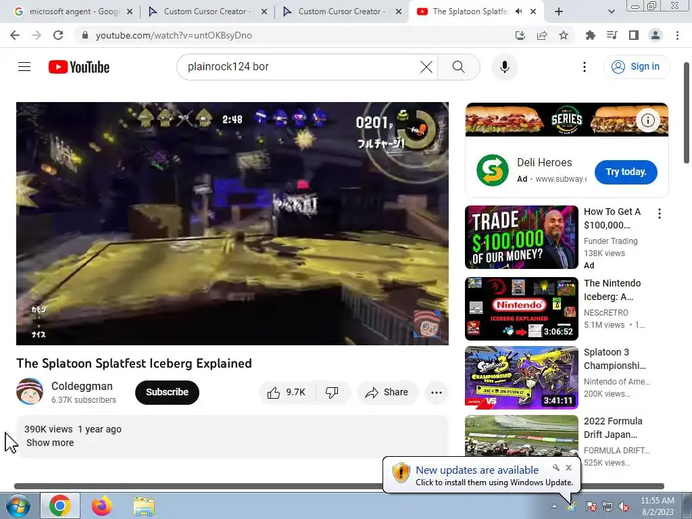This screenshot has height=519, width=692.
Task: Clear the YouTube search text
Action: [426, 67]
